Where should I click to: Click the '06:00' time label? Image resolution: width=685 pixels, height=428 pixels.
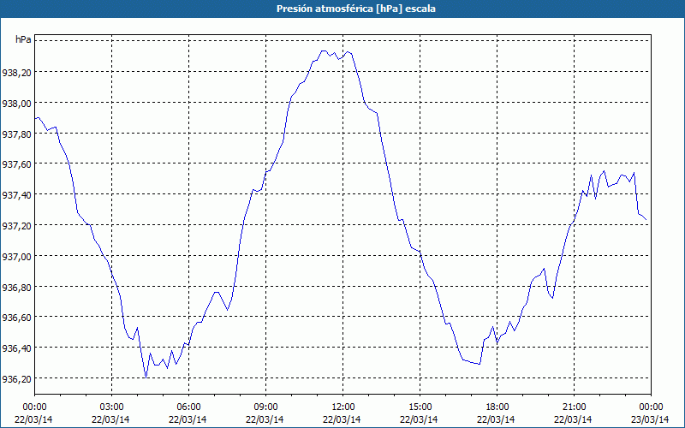point(188,407)
